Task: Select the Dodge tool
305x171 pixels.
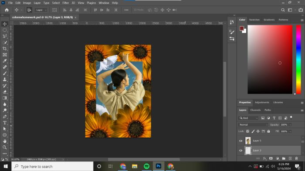Action: [x=5, y=111]
